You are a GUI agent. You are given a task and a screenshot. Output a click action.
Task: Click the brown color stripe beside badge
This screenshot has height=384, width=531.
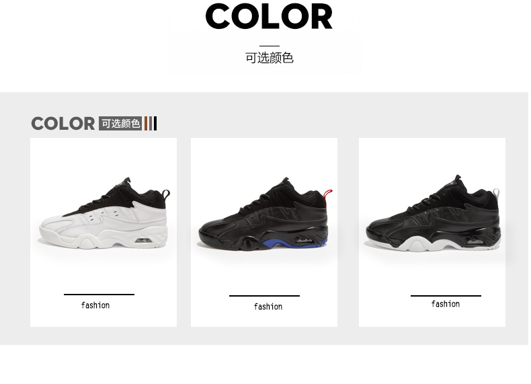(146, 123)
